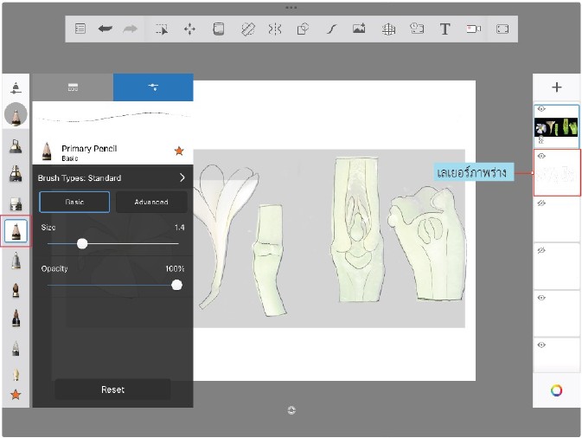Screen dimensions: 582x438
Task: Open the Time-lapse recording tool
Action: click(417, 29)
